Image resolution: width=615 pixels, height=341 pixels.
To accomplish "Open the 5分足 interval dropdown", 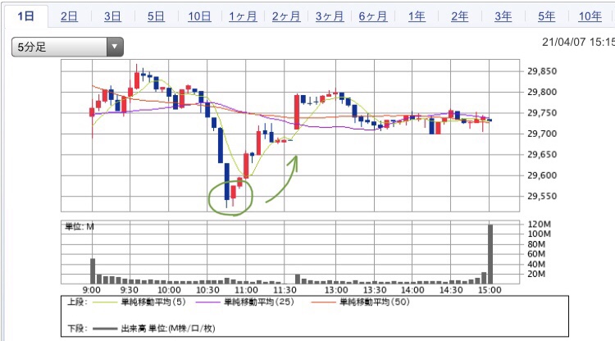I will (x=67, y=47).
